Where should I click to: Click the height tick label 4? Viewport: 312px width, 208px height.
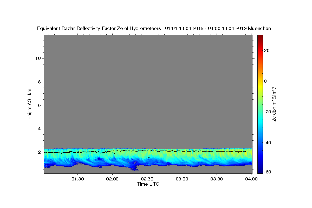click(x=39, y=129)
